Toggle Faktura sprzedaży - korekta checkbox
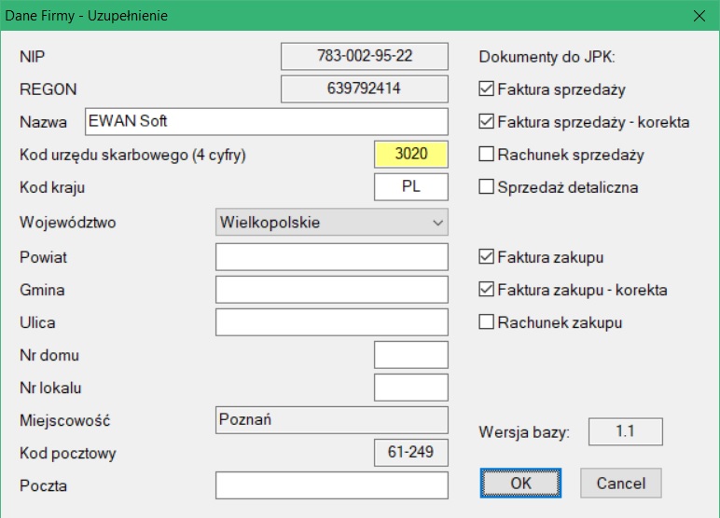Viewport: 720px width, 518px height. pos(486,122)
